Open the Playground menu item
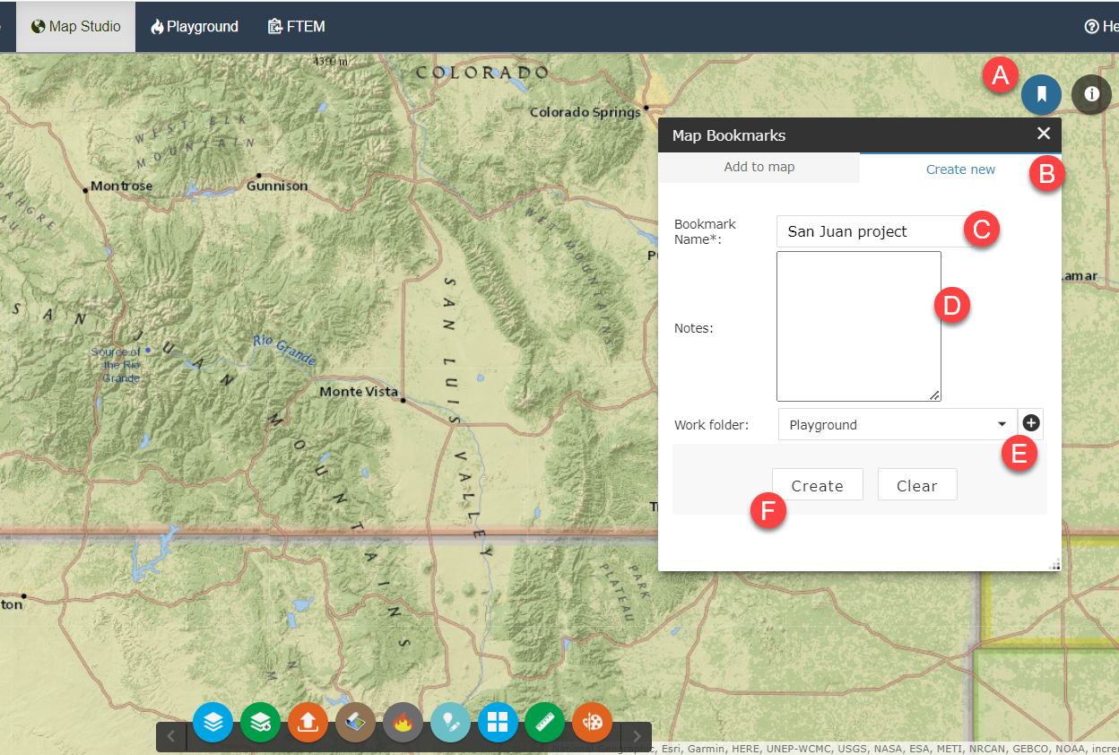The width and height of the screenshot is (1119, 755). tap(195, 27)
